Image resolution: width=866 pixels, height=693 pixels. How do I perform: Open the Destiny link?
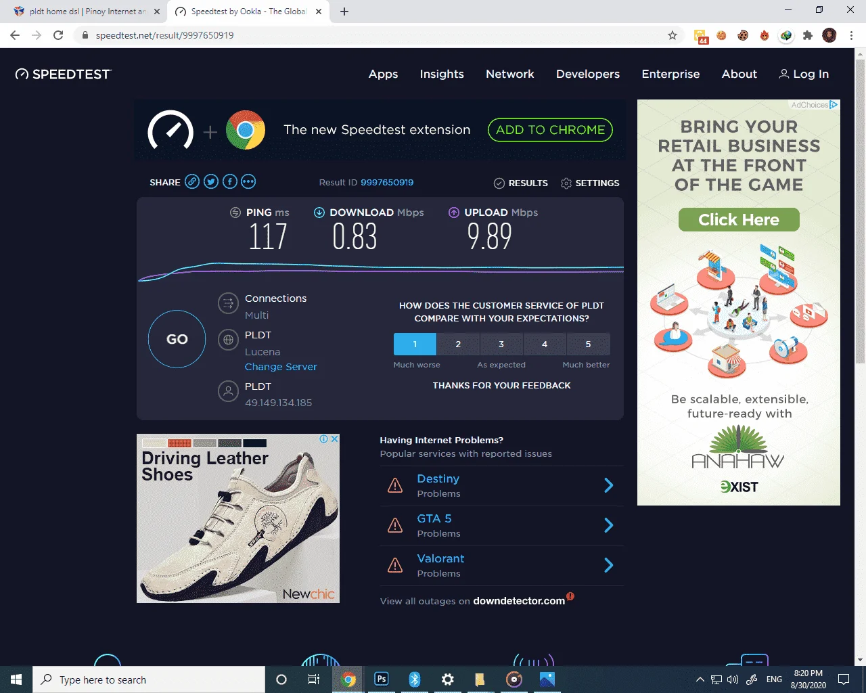pyautogui.click(x=438, y=478)
